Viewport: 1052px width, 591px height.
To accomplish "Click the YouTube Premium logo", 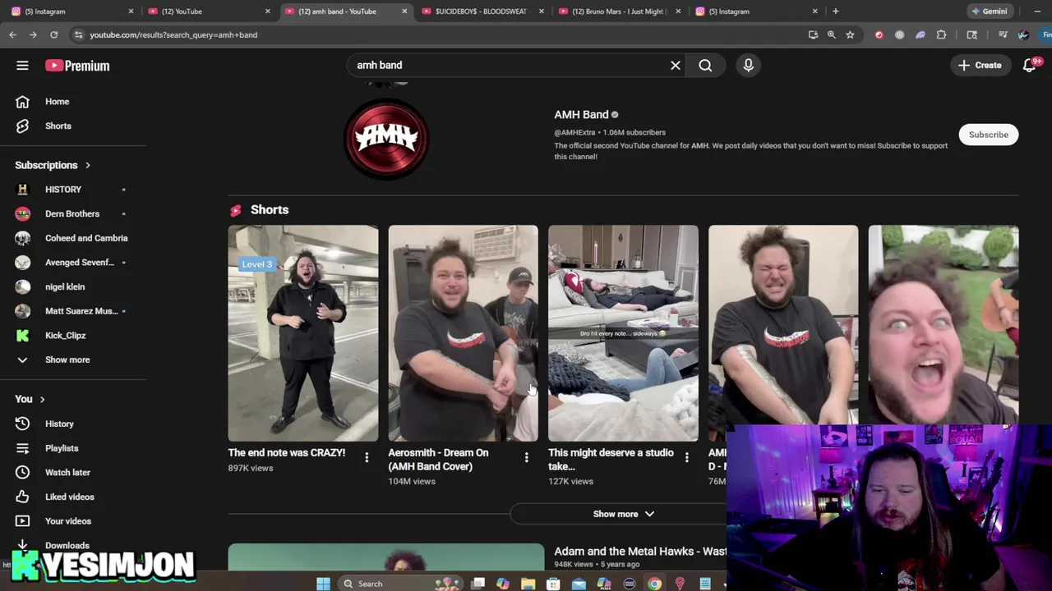I will (77, 66).
